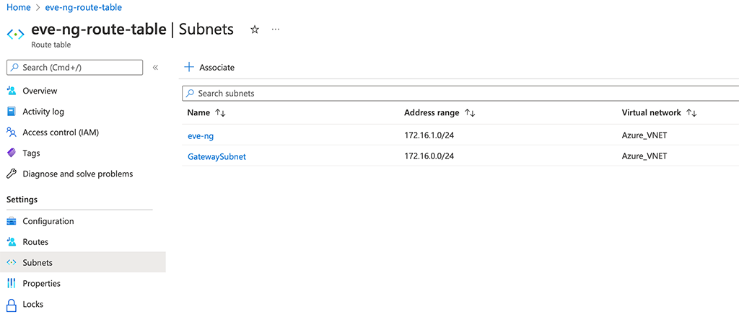Click the magnifier icon in Search subnets
The height and width of the screenshot is (322, 739).
pos(191,93)
